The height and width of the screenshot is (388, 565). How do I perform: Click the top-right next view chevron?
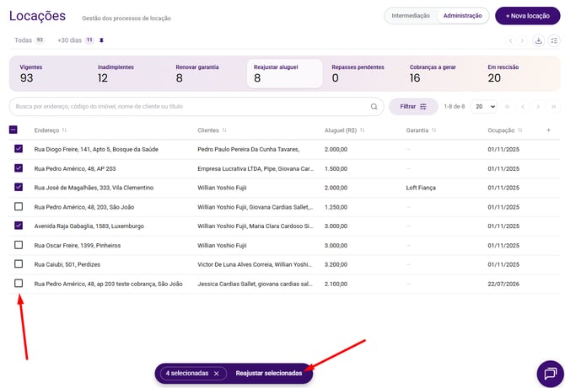coord(522,40)
